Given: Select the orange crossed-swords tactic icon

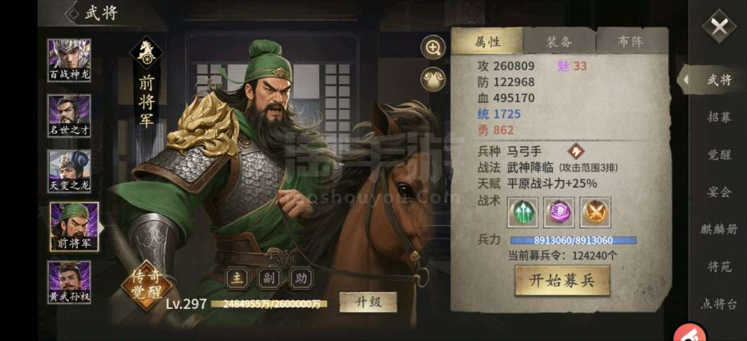Looking at the screenshot, I should 595,212.
